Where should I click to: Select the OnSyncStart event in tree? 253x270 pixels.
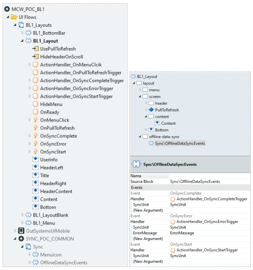click(53, 152)
